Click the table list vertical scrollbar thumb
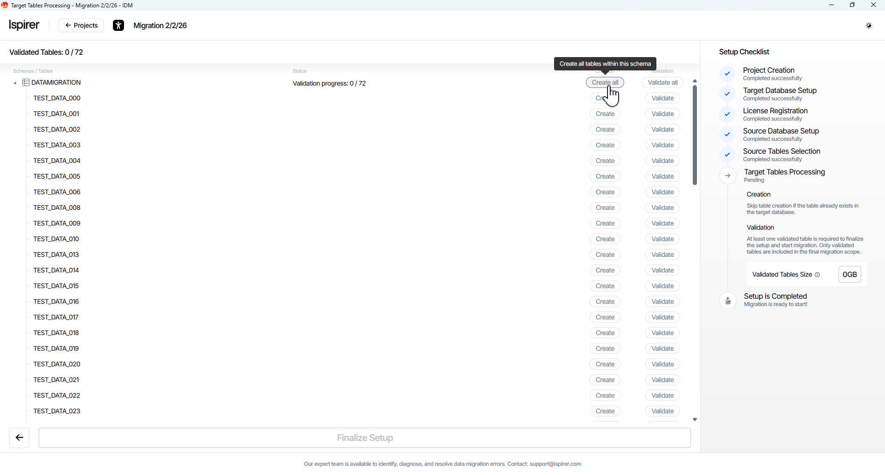885x475 pixels. (695, 135)
